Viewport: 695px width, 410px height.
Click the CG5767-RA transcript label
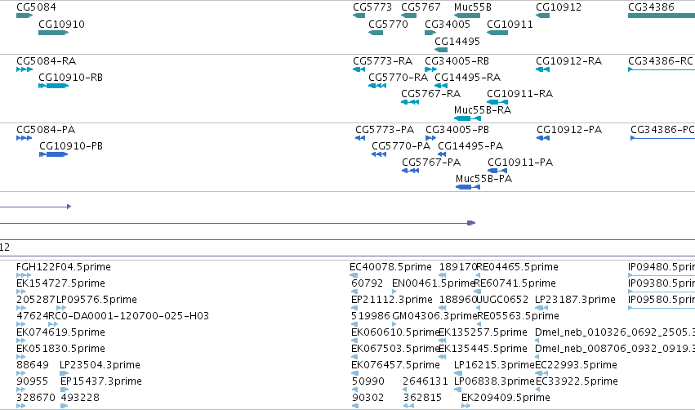coord(431,94)
